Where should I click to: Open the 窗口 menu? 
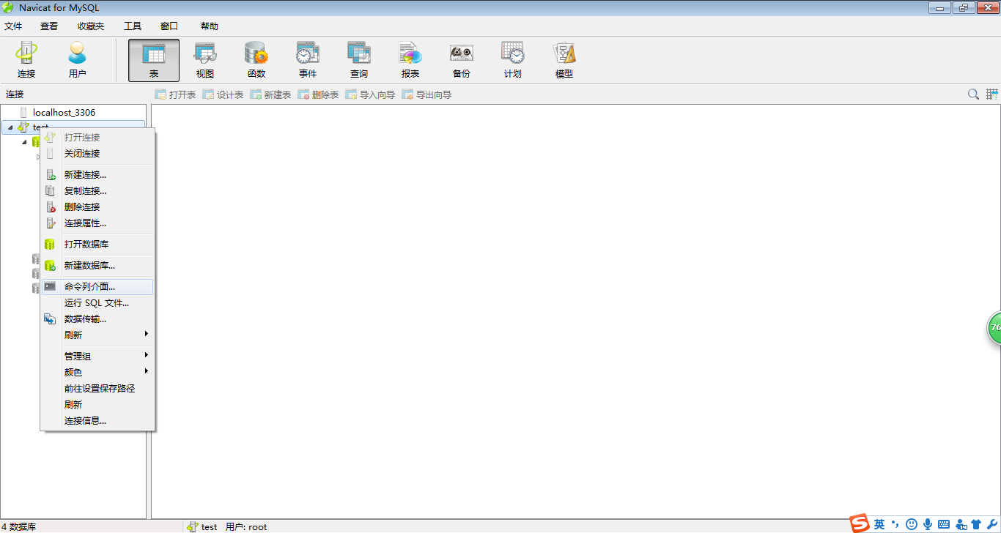pyautogui.click(x=169, y=26)
